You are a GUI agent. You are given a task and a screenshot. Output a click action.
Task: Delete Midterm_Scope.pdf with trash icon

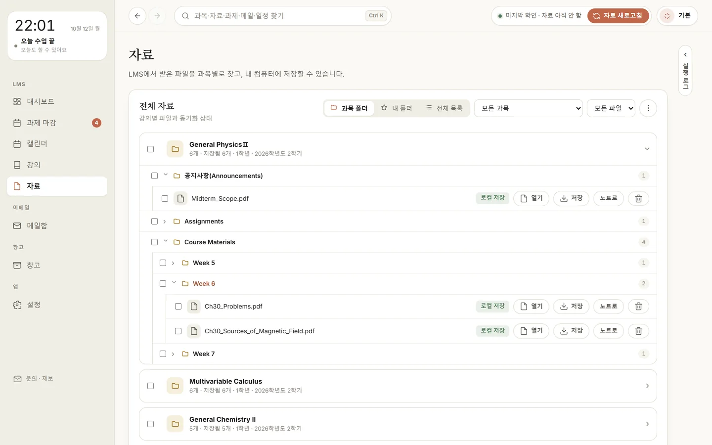point(638,198)
